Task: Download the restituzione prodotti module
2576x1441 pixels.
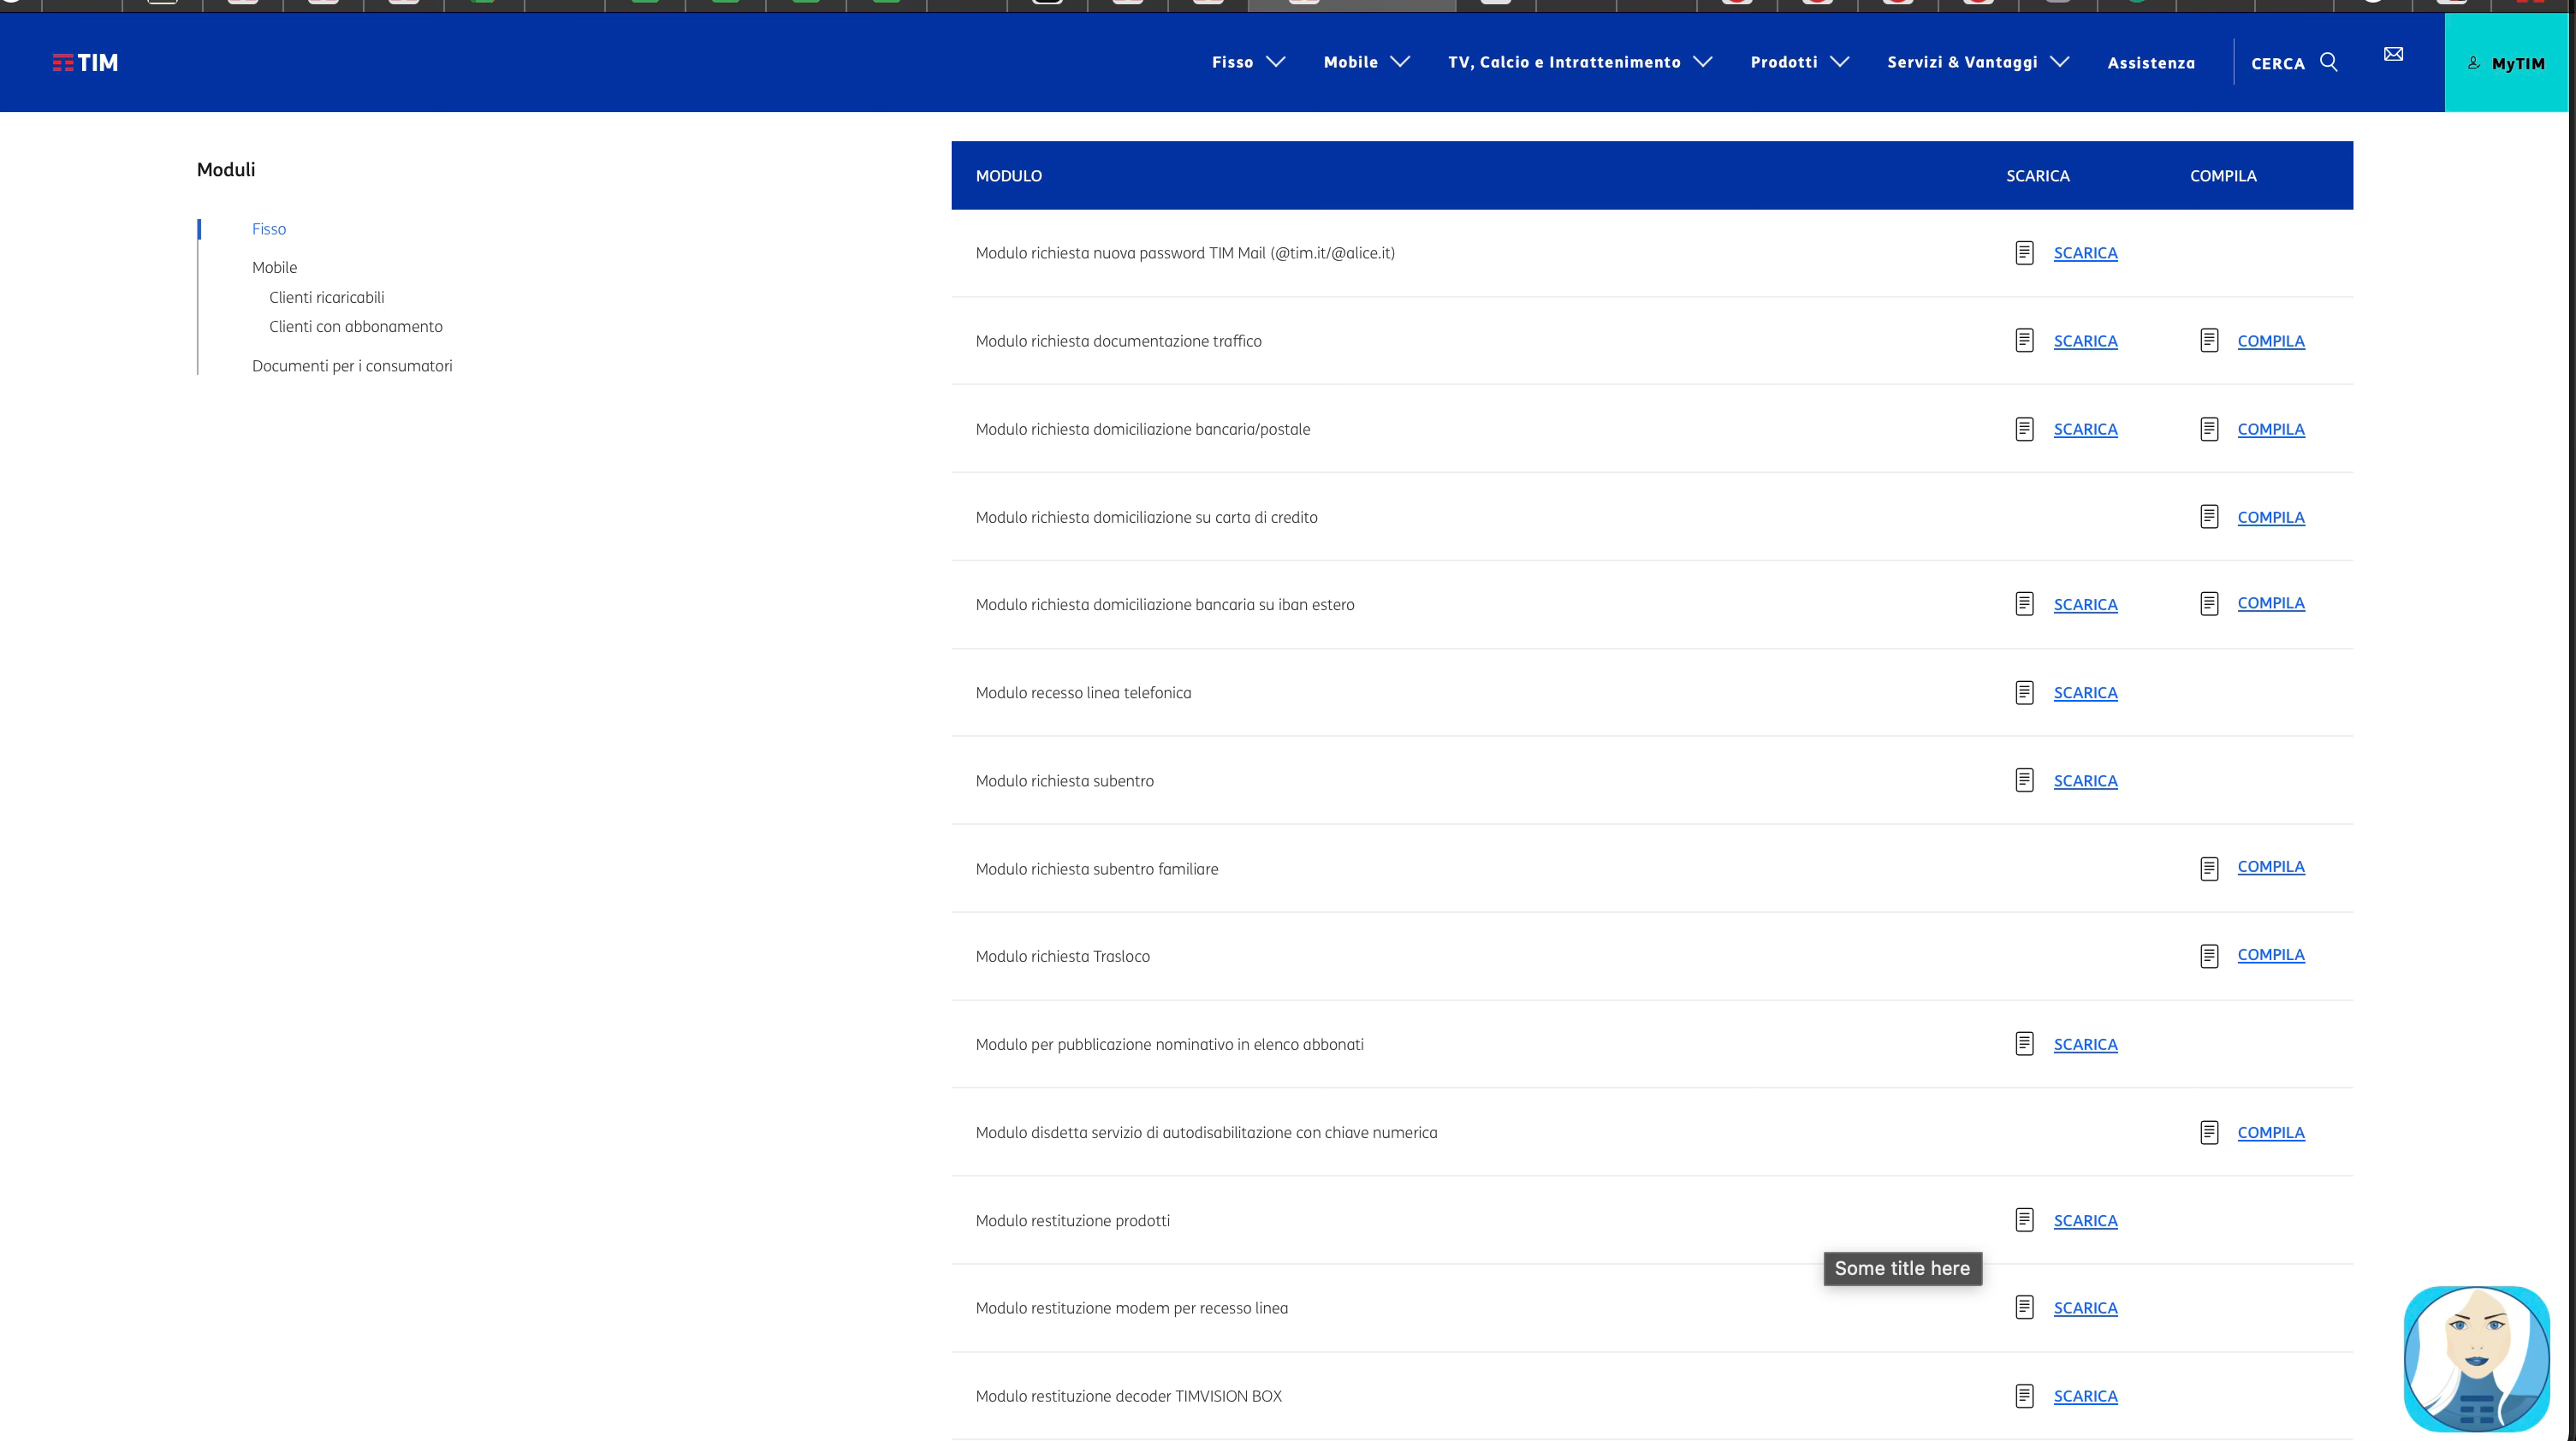Action: pos(2085,1221)
